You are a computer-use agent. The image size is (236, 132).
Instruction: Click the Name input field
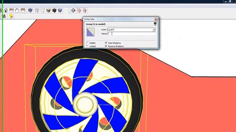click(131, 34)
